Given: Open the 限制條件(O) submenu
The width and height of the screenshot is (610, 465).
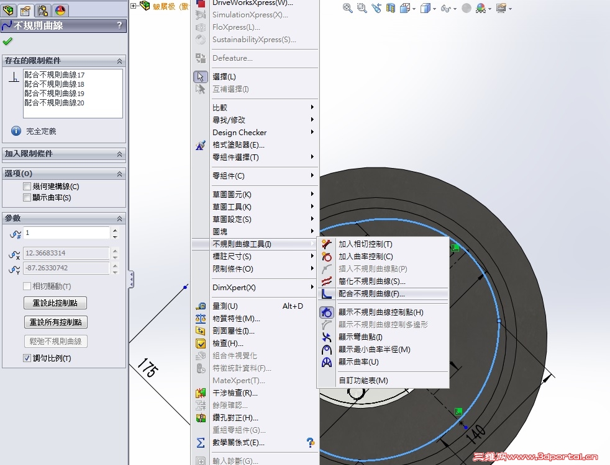Looking at the screenshot, I should point(255,269).
